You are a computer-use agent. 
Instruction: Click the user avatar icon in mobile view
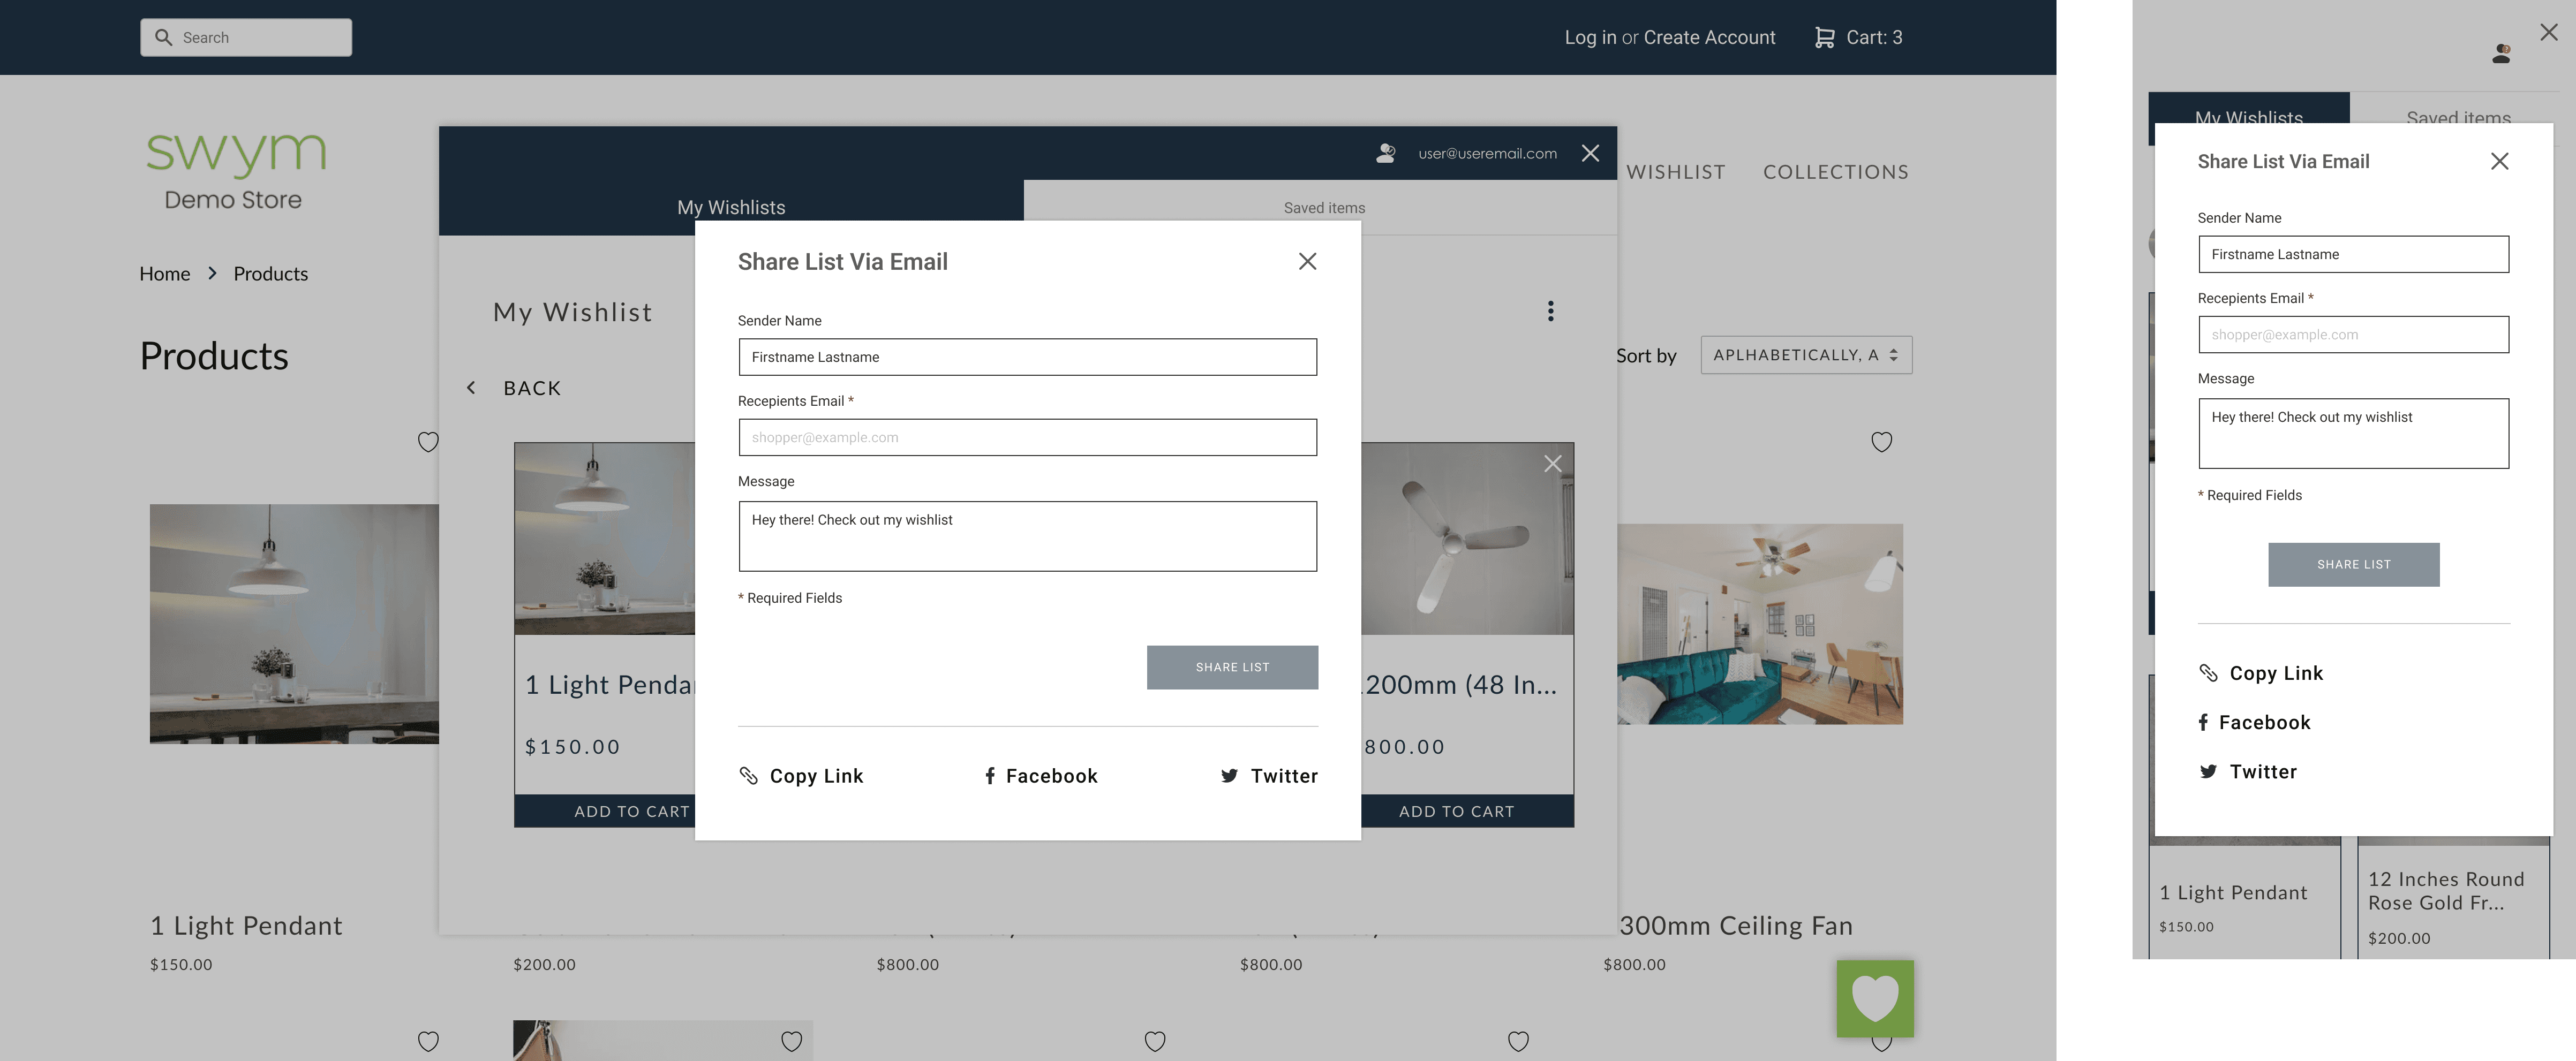click(x=2501, y=54)
